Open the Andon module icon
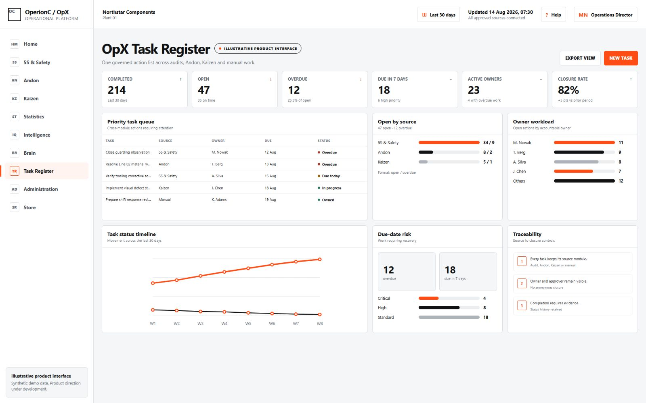The width and height of the screenshot is (646, 403). coord(15,81)
